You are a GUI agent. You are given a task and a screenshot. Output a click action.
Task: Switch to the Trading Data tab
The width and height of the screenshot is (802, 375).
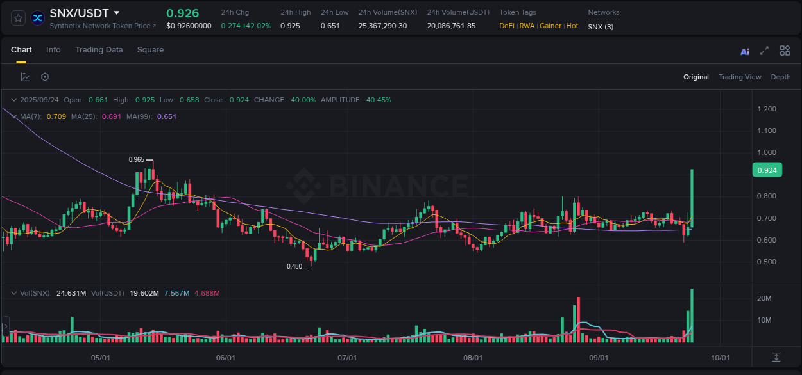pyautogui.click(x=99, y=50)
